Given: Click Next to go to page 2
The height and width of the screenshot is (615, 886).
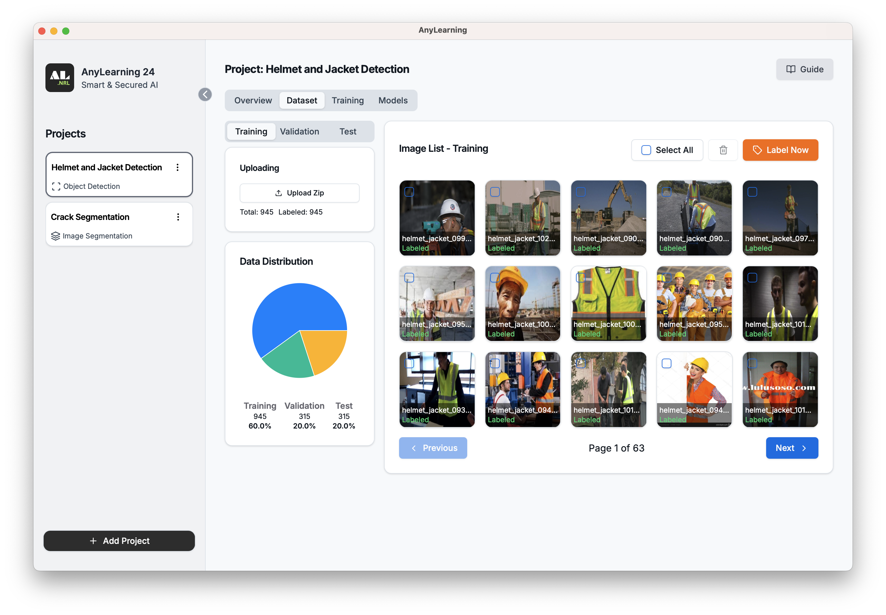Looking at the screenshot, I should coord(792,447).
